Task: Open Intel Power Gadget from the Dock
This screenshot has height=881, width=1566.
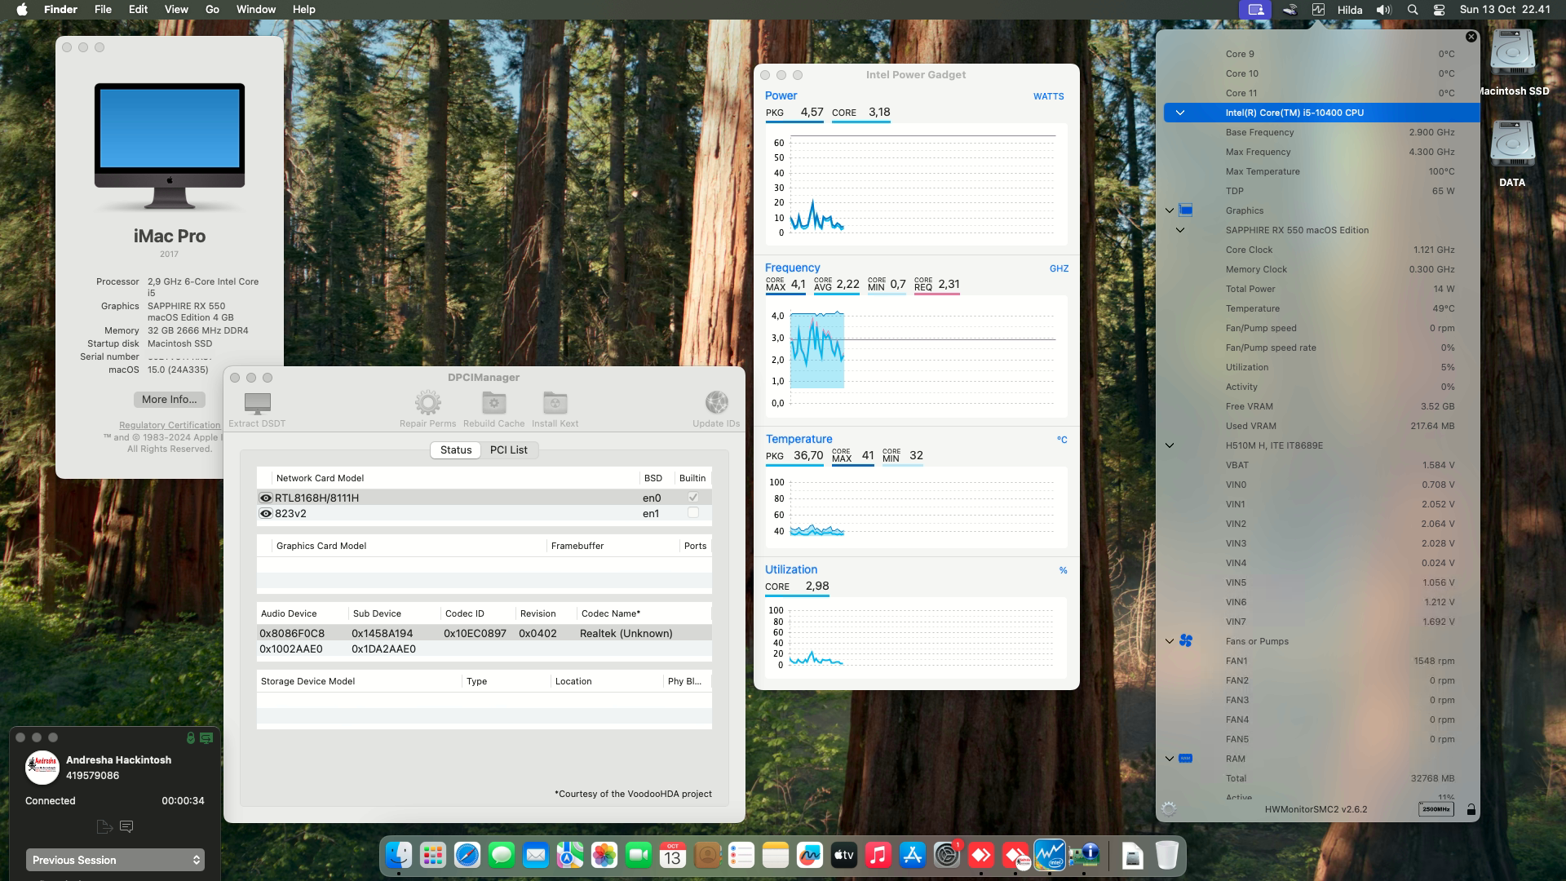Action: 1051,855
